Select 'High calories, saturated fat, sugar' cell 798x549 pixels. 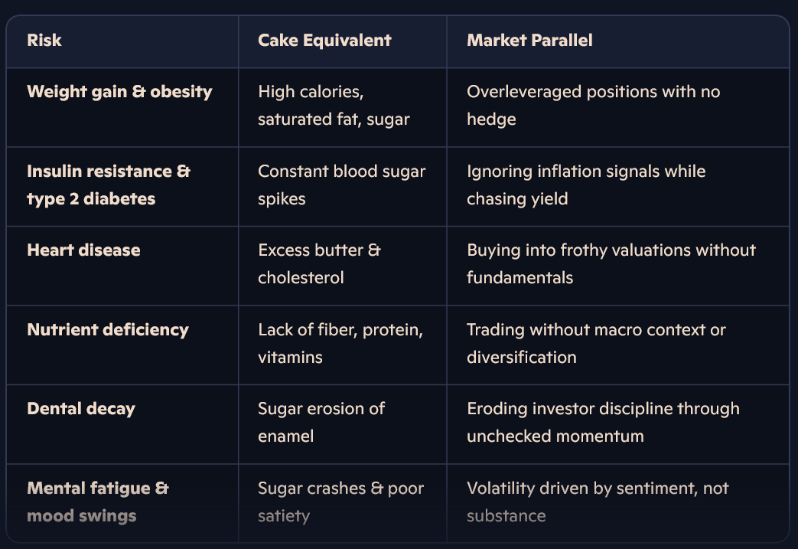334,106
